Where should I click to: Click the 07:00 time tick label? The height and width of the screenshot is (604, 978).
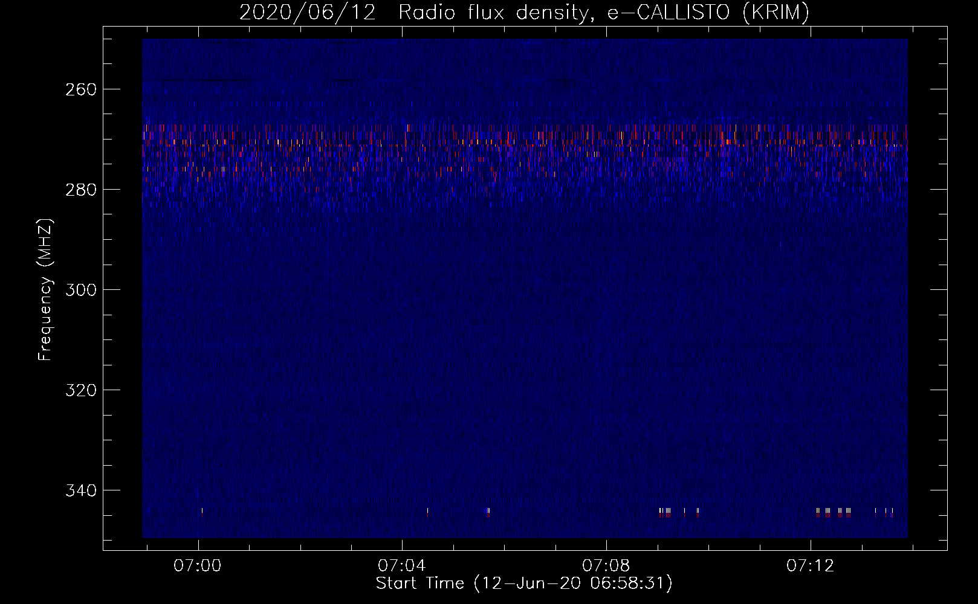click(198, 566)
